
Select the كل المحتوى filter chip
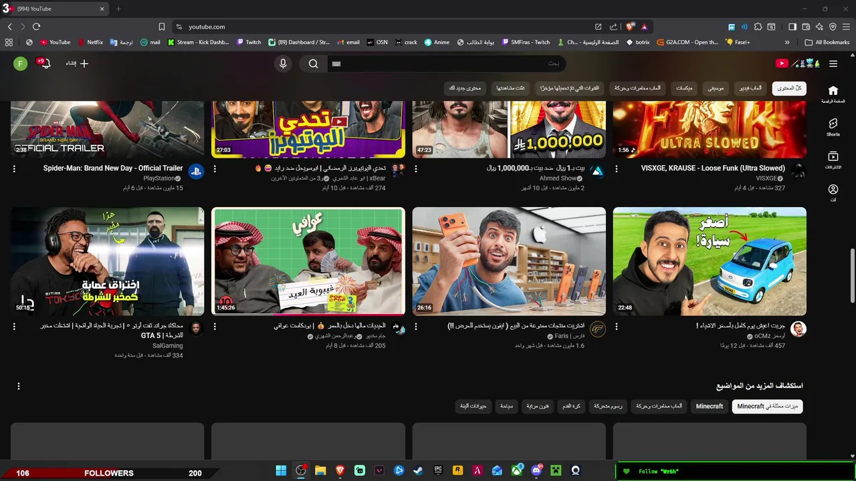789,88
